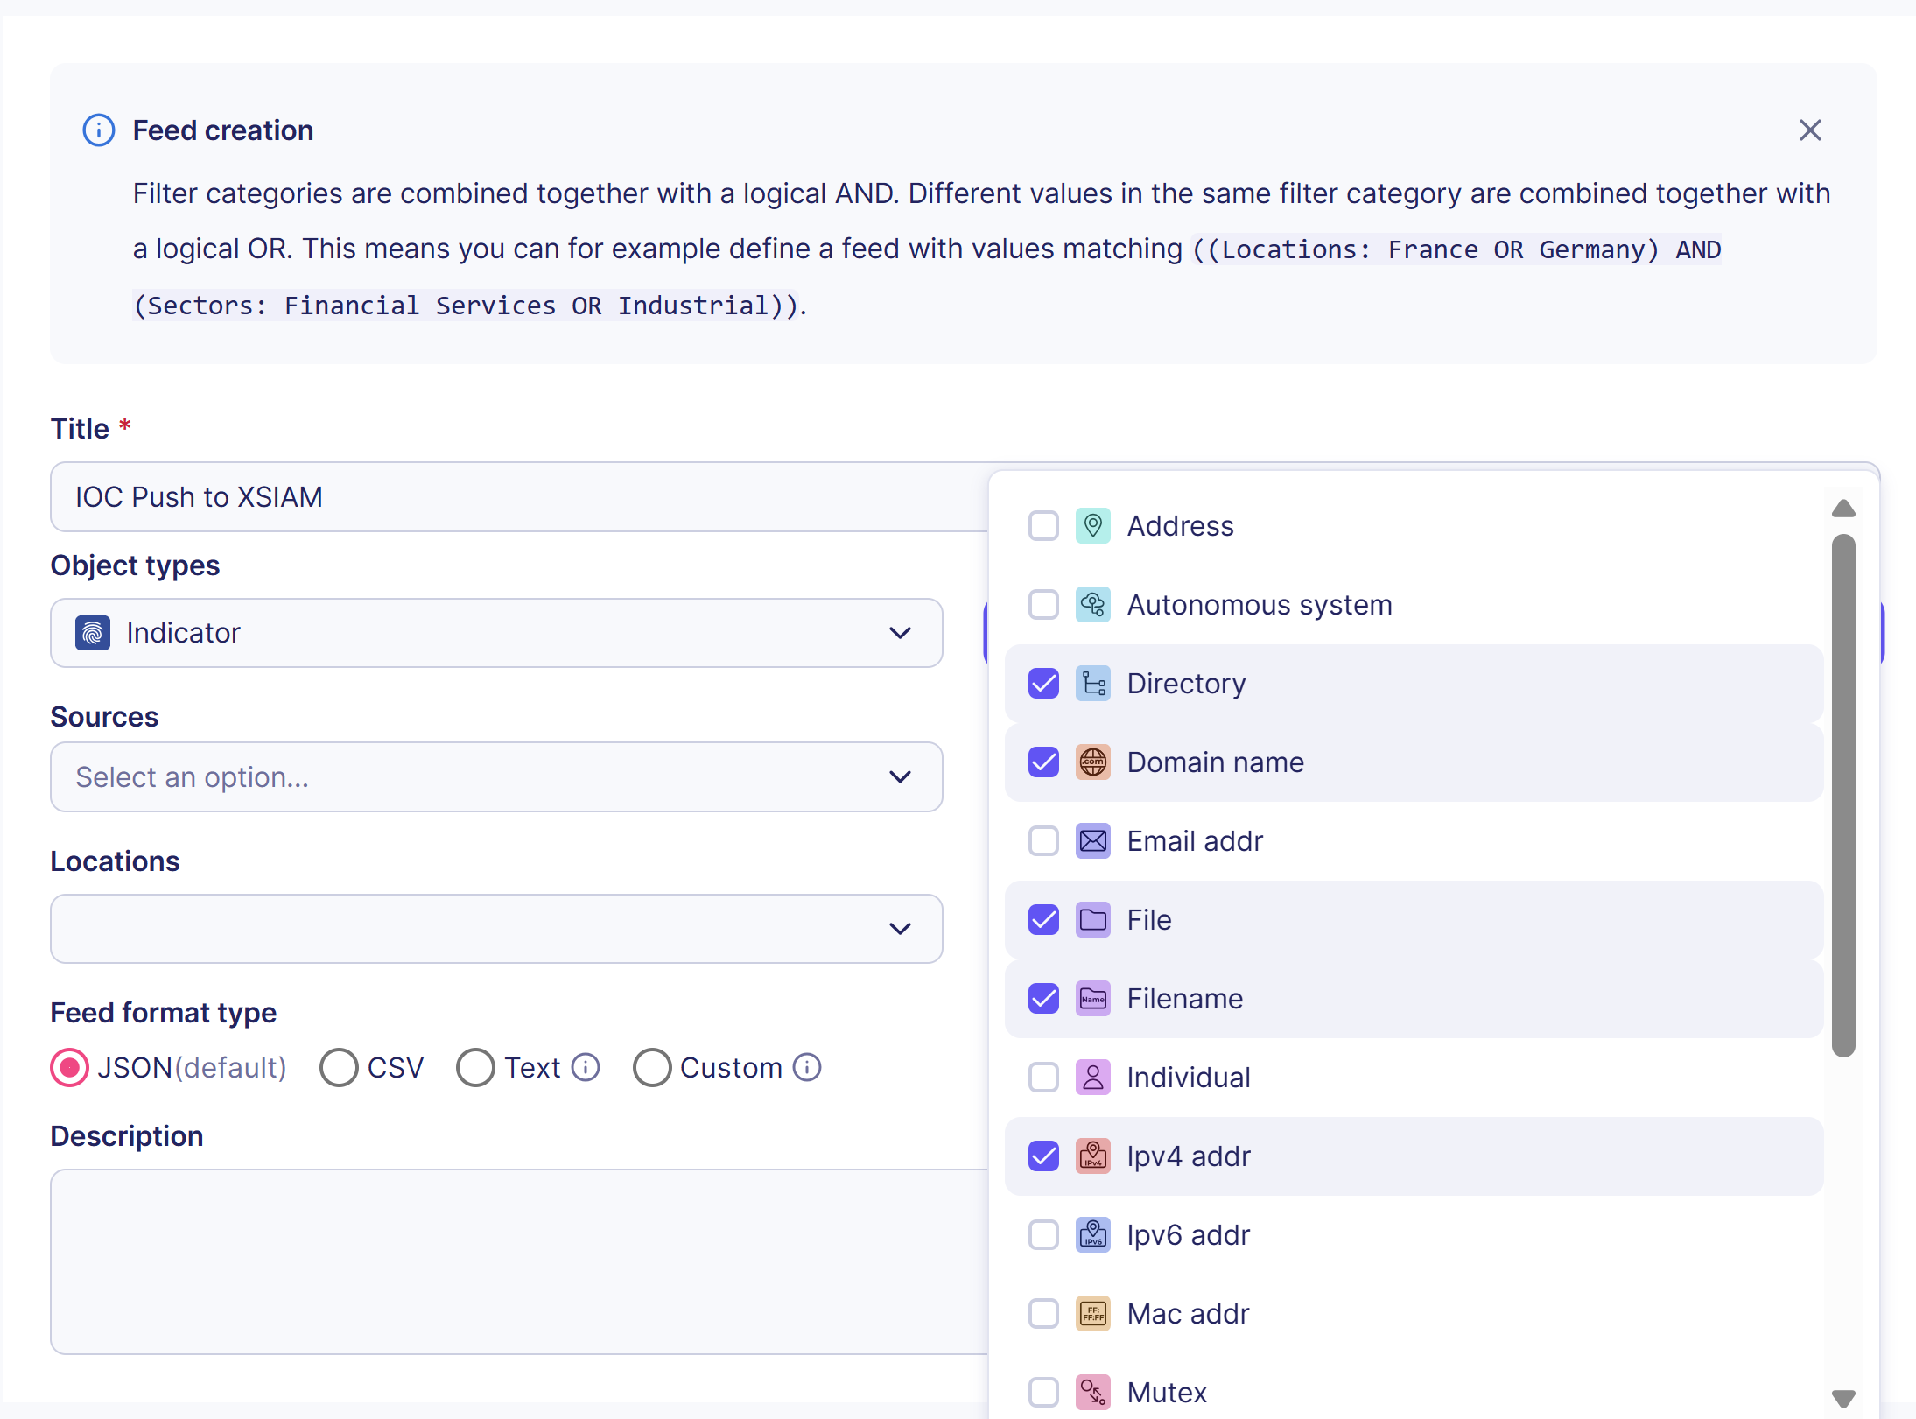
Task: Click the Address map-pin icon
Action: click(1093, 525)
